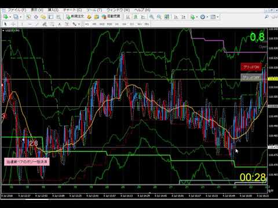Open the indicators list icon
The width and height of the screenshot is (278, 208).
[192, 17]
